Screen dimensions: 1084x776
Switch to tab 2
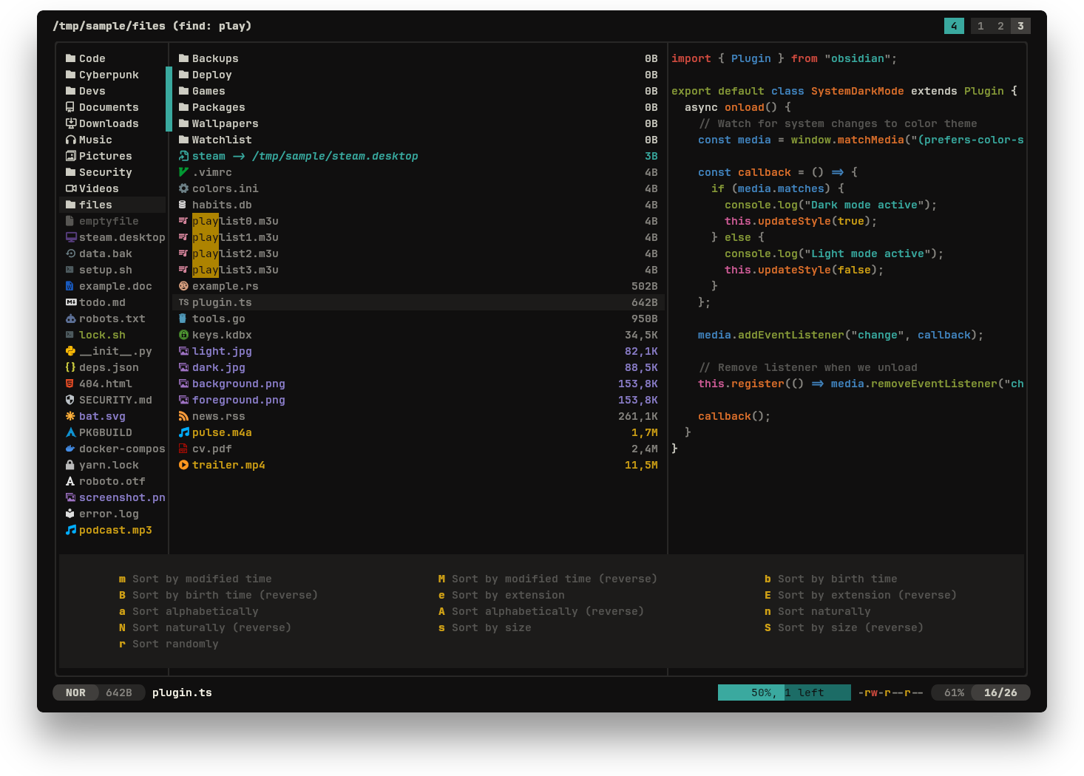pos(1000,26)
